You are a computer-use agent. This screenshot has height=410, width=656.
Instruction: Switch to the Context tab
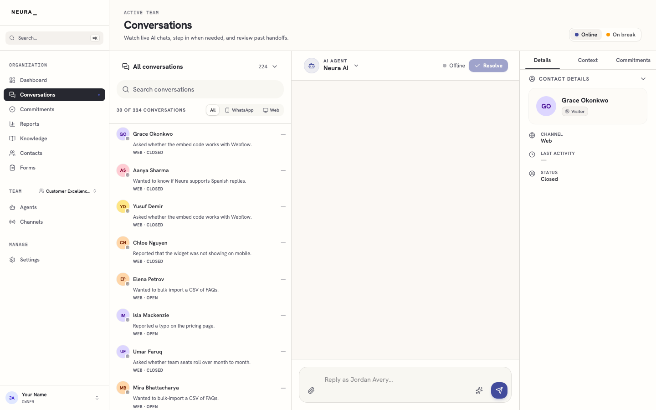[x=588, y=60]
